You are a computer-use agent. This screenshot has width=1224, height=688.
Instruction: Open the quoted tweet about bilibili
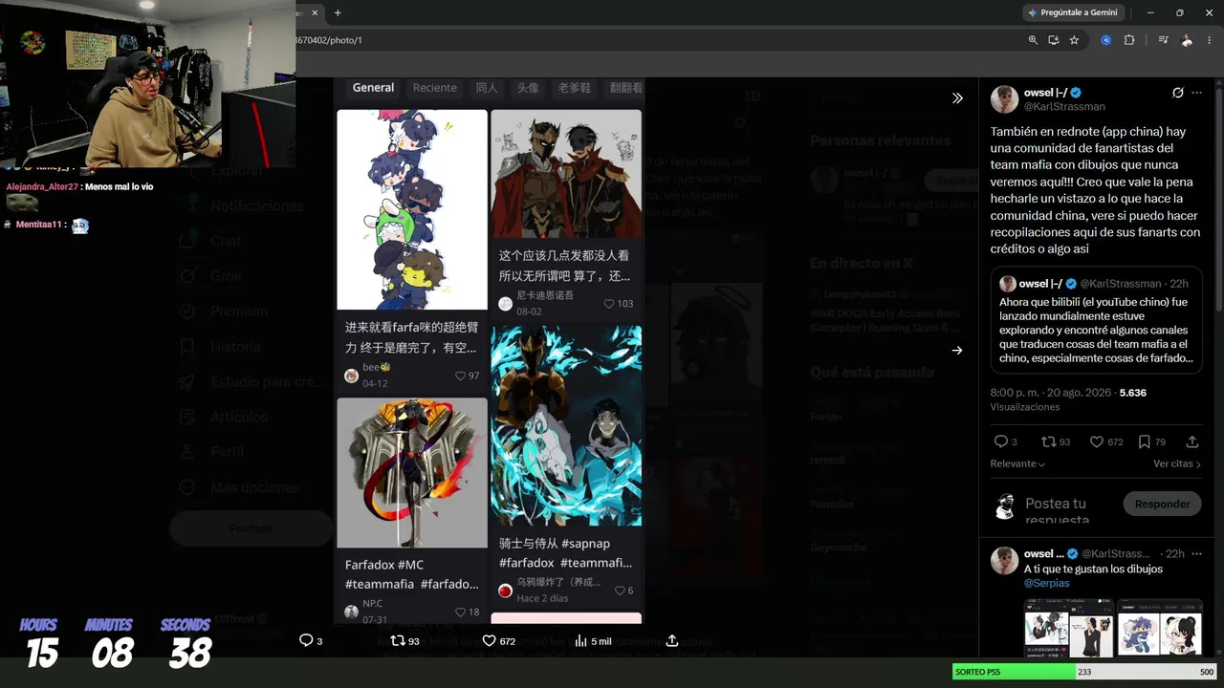1096,320
